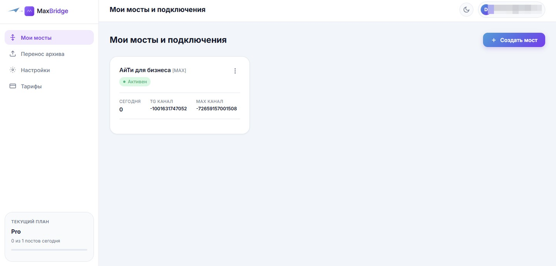Click the today count value 0
Image resolution: width=556 pixels, height=266 pixels.
[121, 110]
